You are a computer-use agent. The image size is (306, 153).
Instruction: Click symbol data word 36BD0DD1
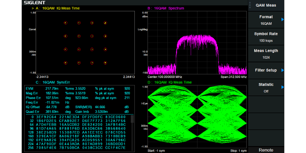(115, 144)
